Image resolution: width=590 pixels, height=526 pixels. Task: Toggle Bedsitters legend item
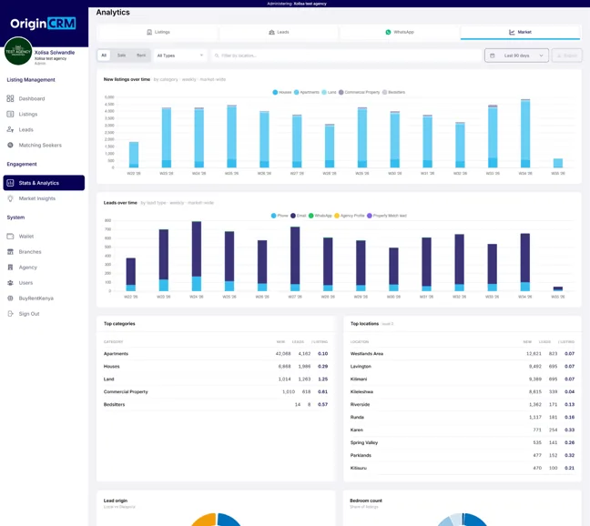(393, 92)
